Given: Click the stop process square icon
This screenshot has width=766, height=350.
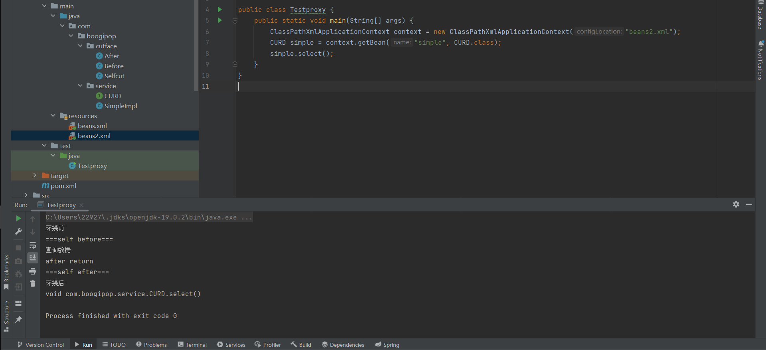Looking at the screenshot, I should pyautogui.click(x=18, y=248).
